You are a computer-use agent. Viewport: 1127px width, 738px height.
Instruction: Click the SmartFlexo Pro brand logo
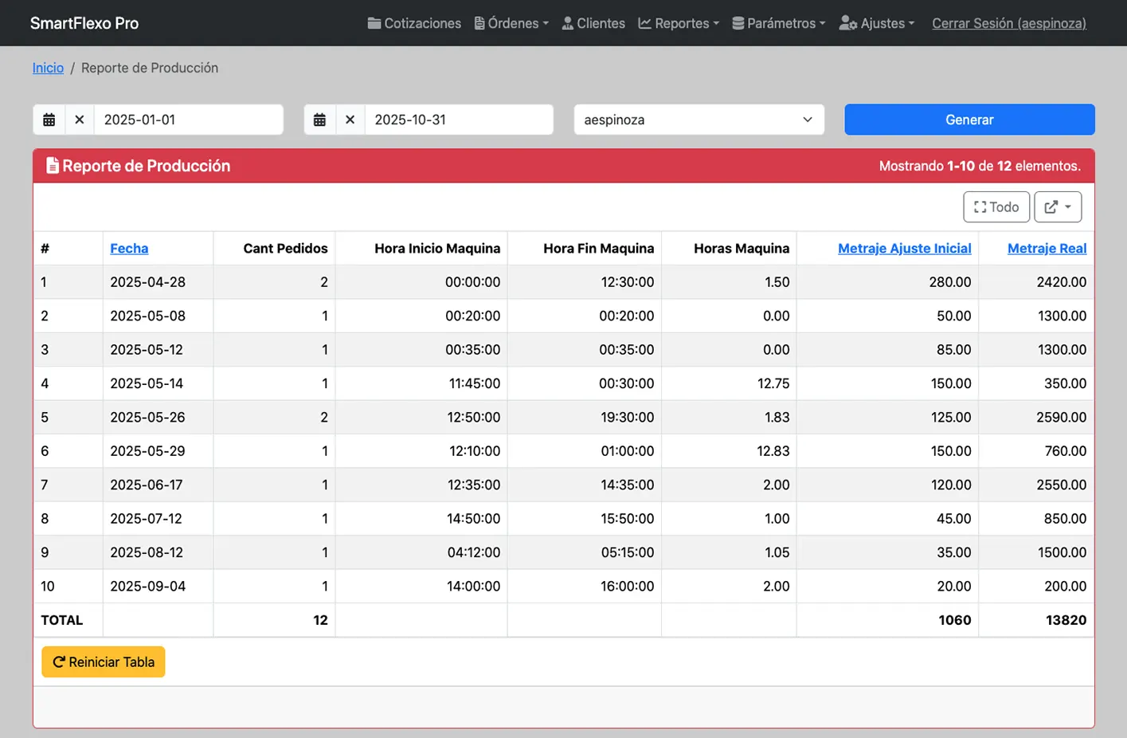[84, 23]
